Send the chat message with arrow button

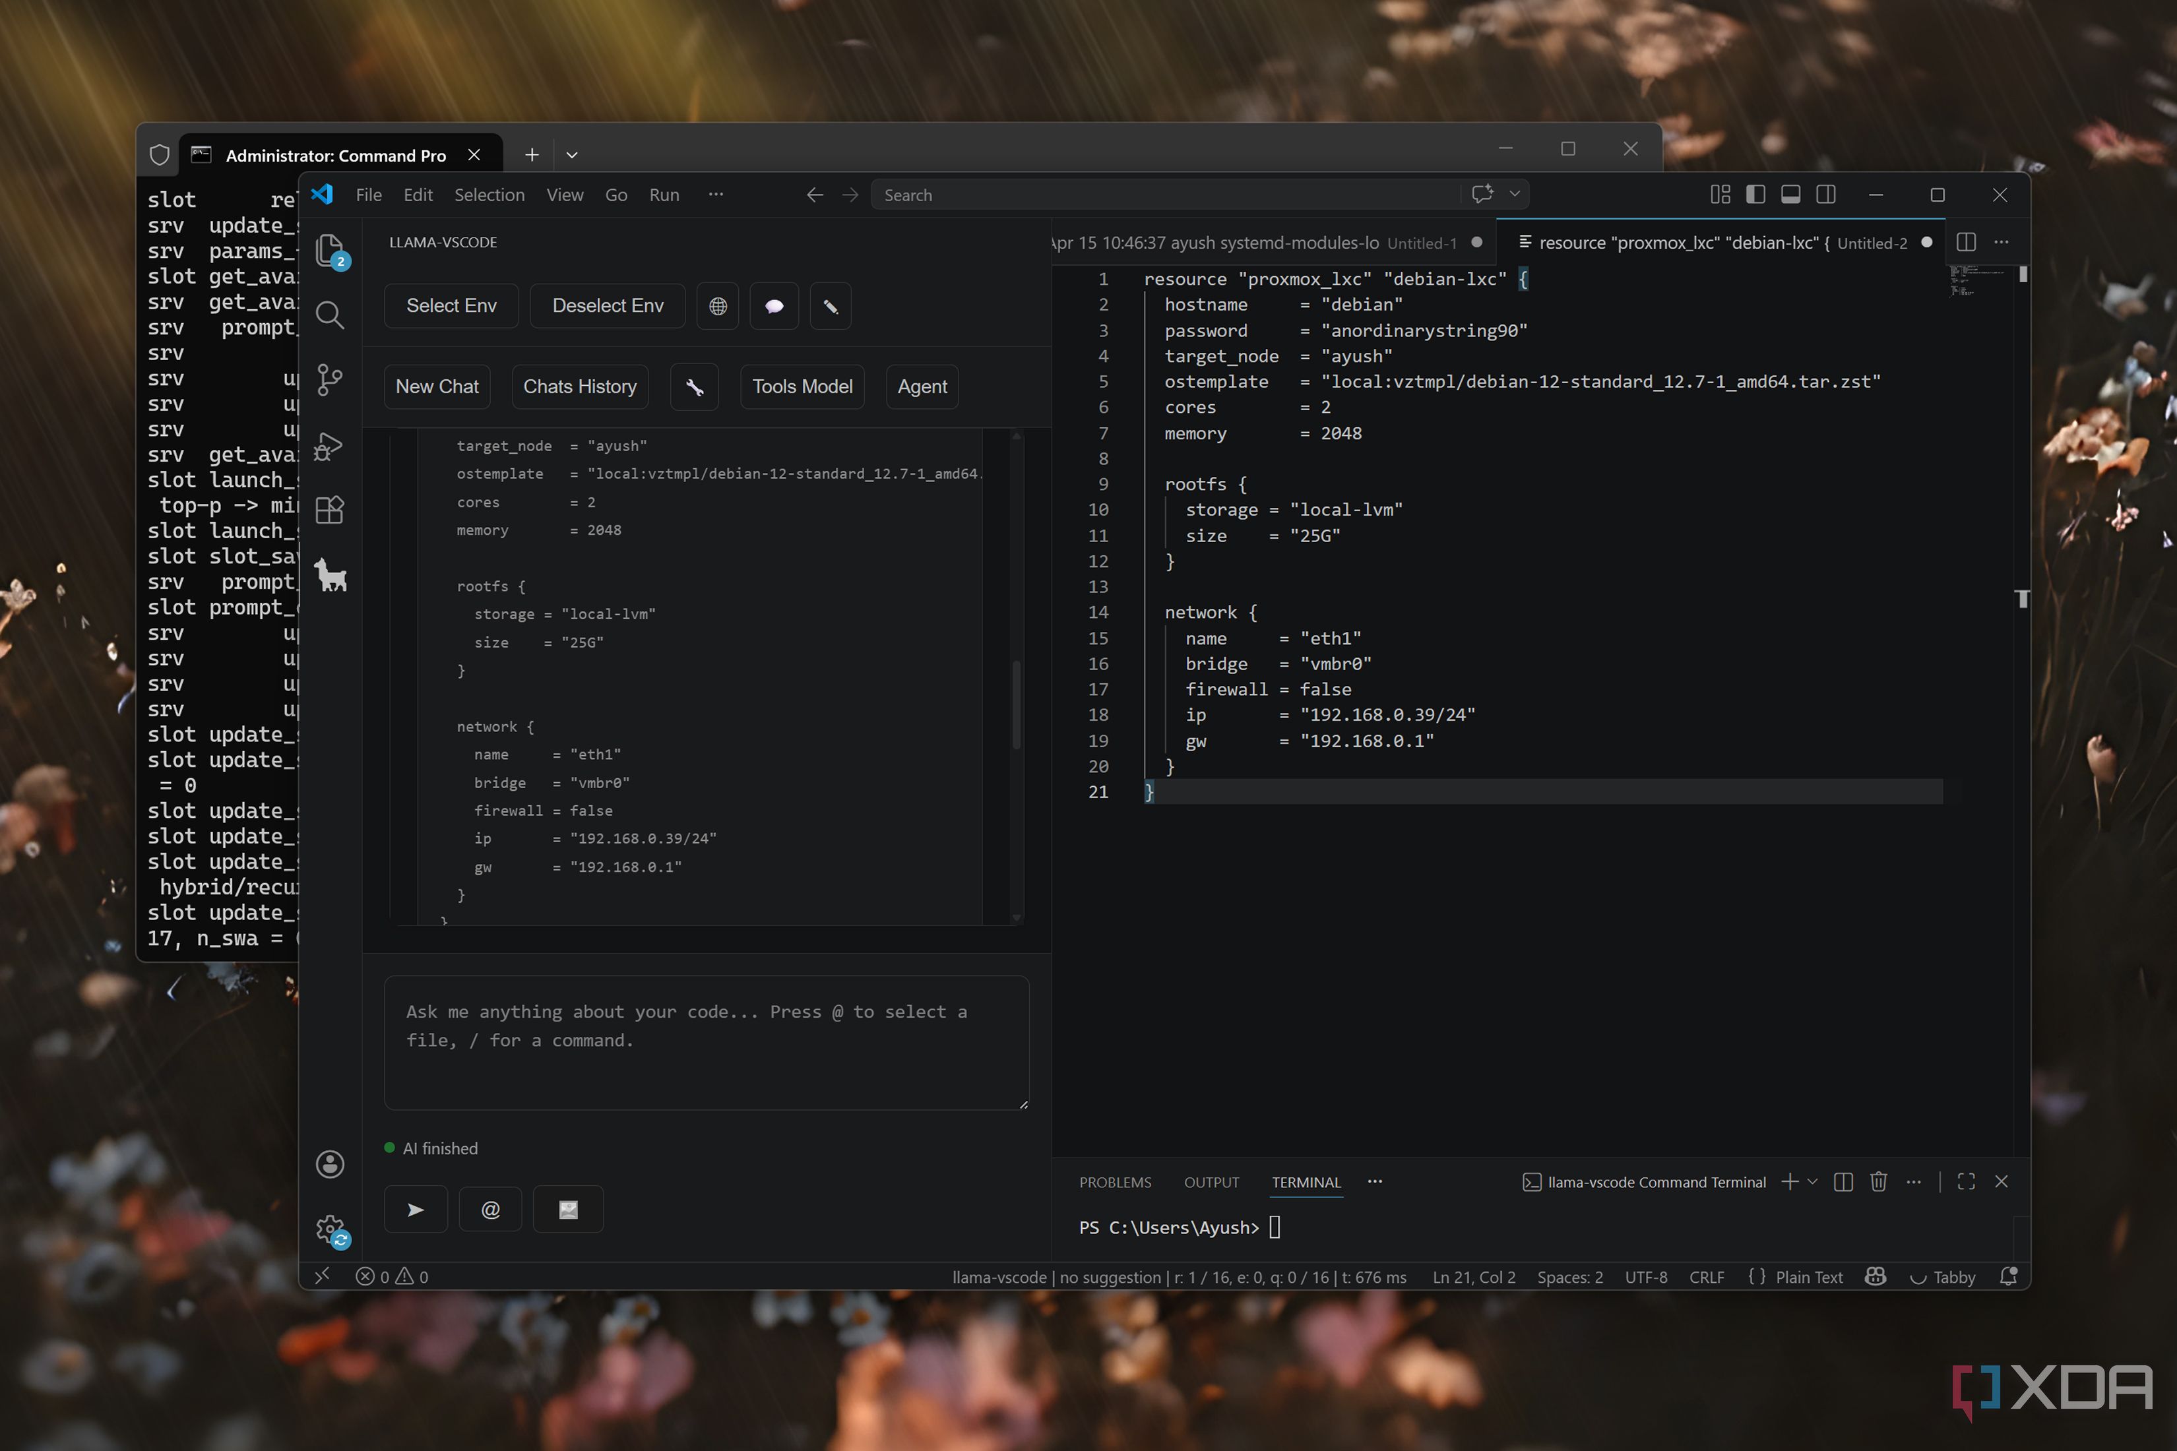click(416, 1210)
